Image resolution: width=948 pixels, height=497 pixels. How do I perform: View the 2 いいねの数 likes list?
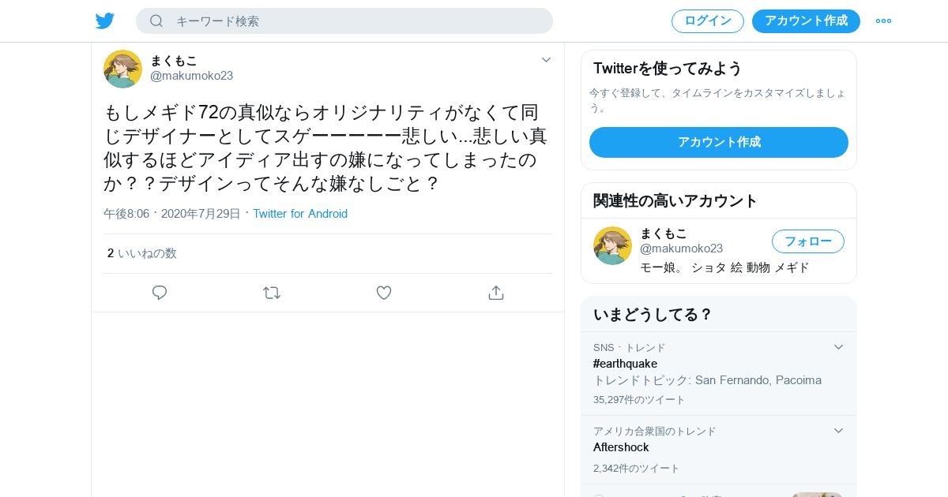coord(142,253)
